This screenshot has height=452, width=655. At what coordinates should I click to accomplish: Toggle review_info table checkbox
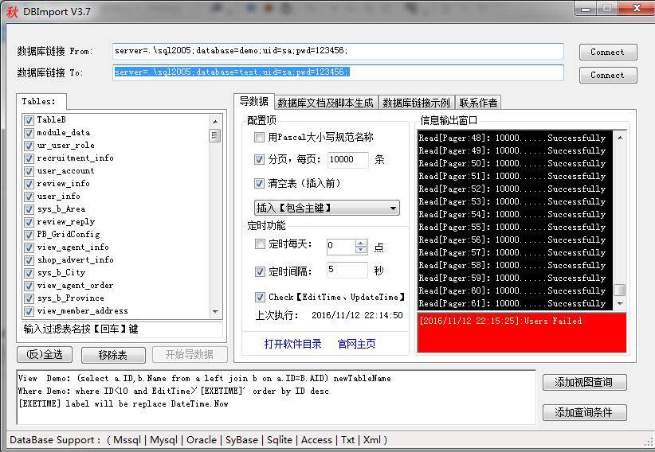(x=29, y=184)
